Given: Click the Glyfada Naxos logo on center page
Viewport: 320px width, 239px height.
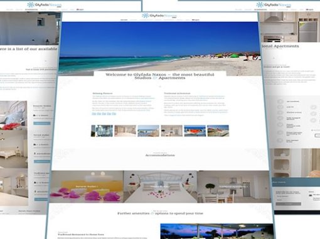Looking at the screenshot, I should [x=159, y=16].
